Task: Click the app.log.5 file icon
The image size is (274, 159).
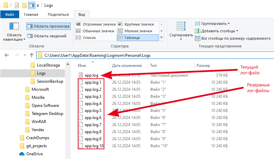Action: coord(81,111)
